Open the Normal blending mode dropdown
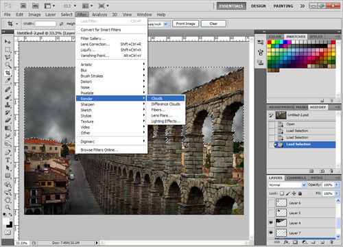Viewport: 343px width, 247px height. [x=287, y=185]
